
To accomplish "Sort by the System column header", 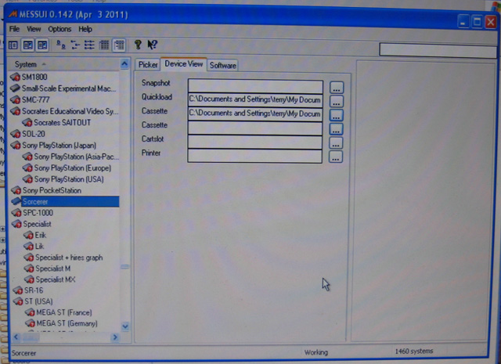I will pos(64,64).
